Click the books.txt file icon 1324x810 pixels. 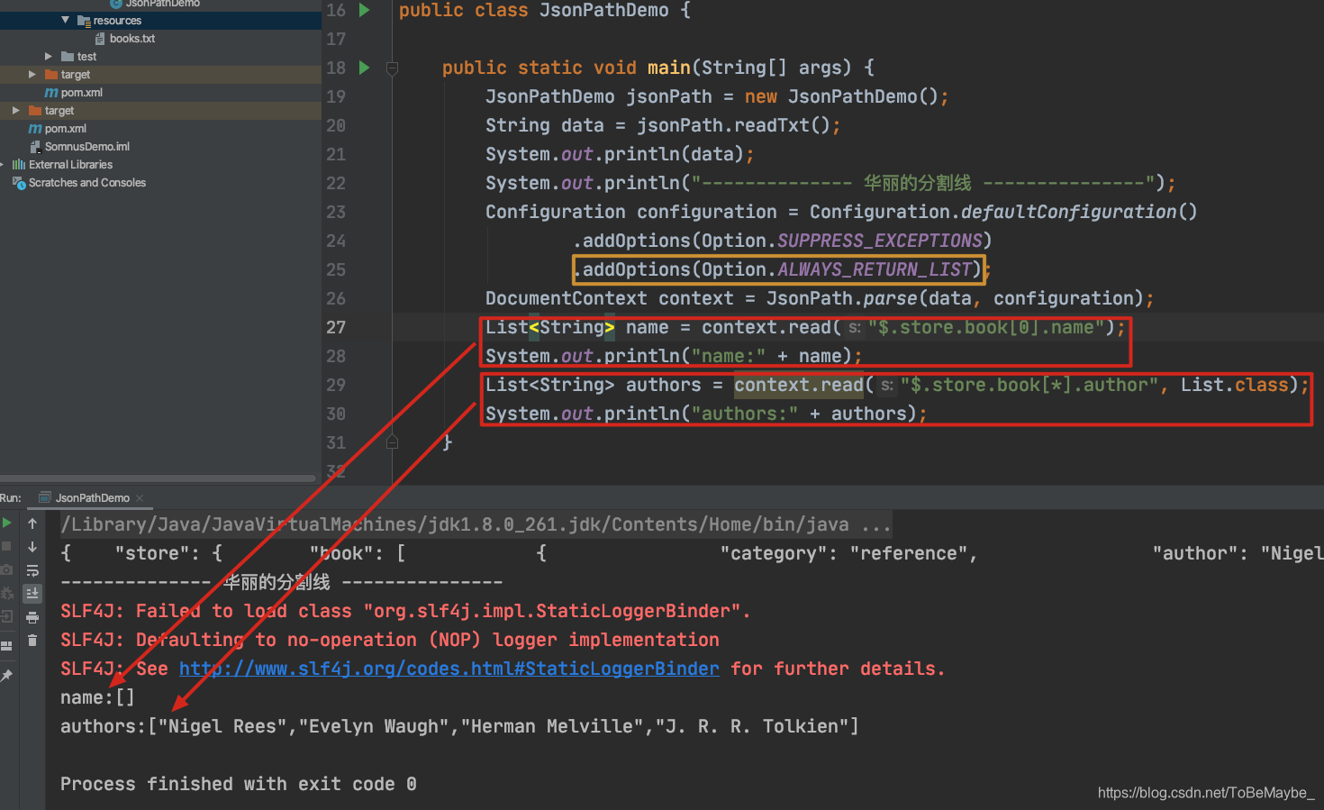pos(100,38)
